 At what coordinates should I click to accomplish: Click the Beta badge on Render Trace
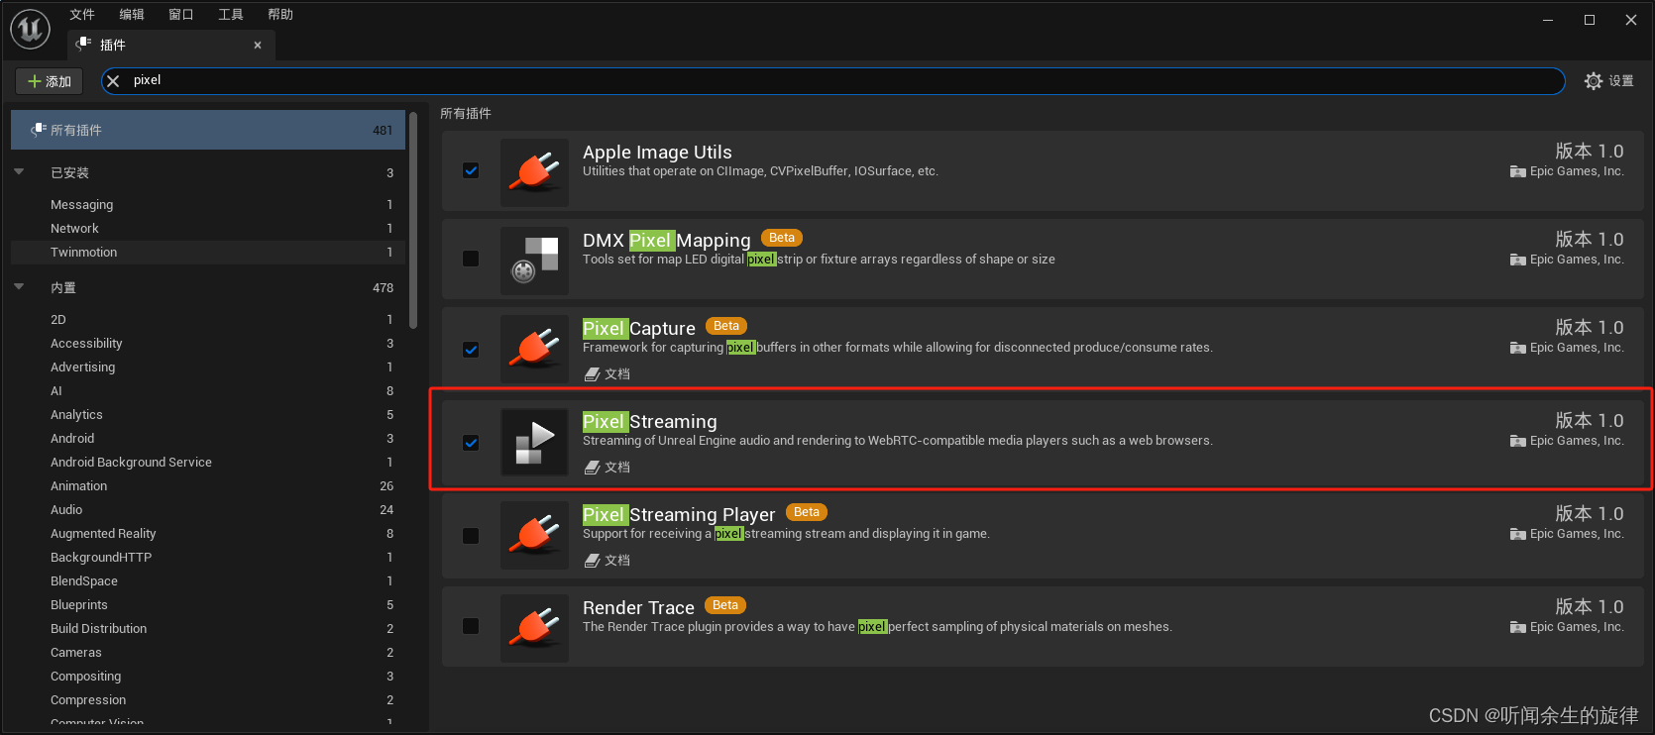[725, 605]
